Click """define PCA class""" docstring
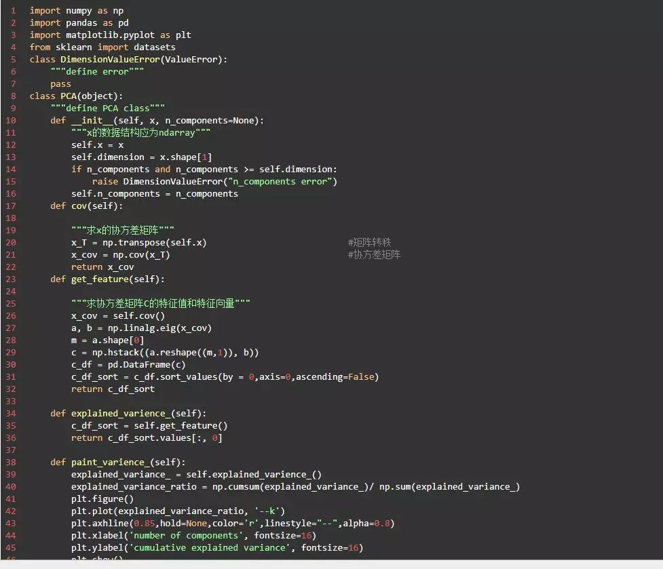This screenshot has height=569, width=663. tap(108, 109)
